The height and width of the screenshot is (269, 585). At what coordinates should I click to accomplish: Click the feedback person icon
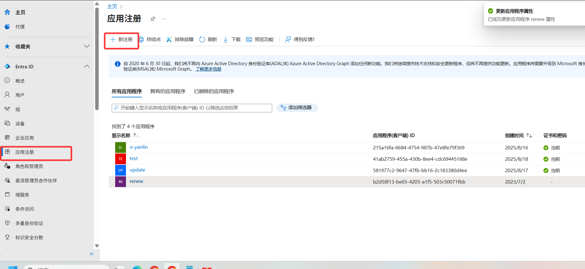[288, 40]
